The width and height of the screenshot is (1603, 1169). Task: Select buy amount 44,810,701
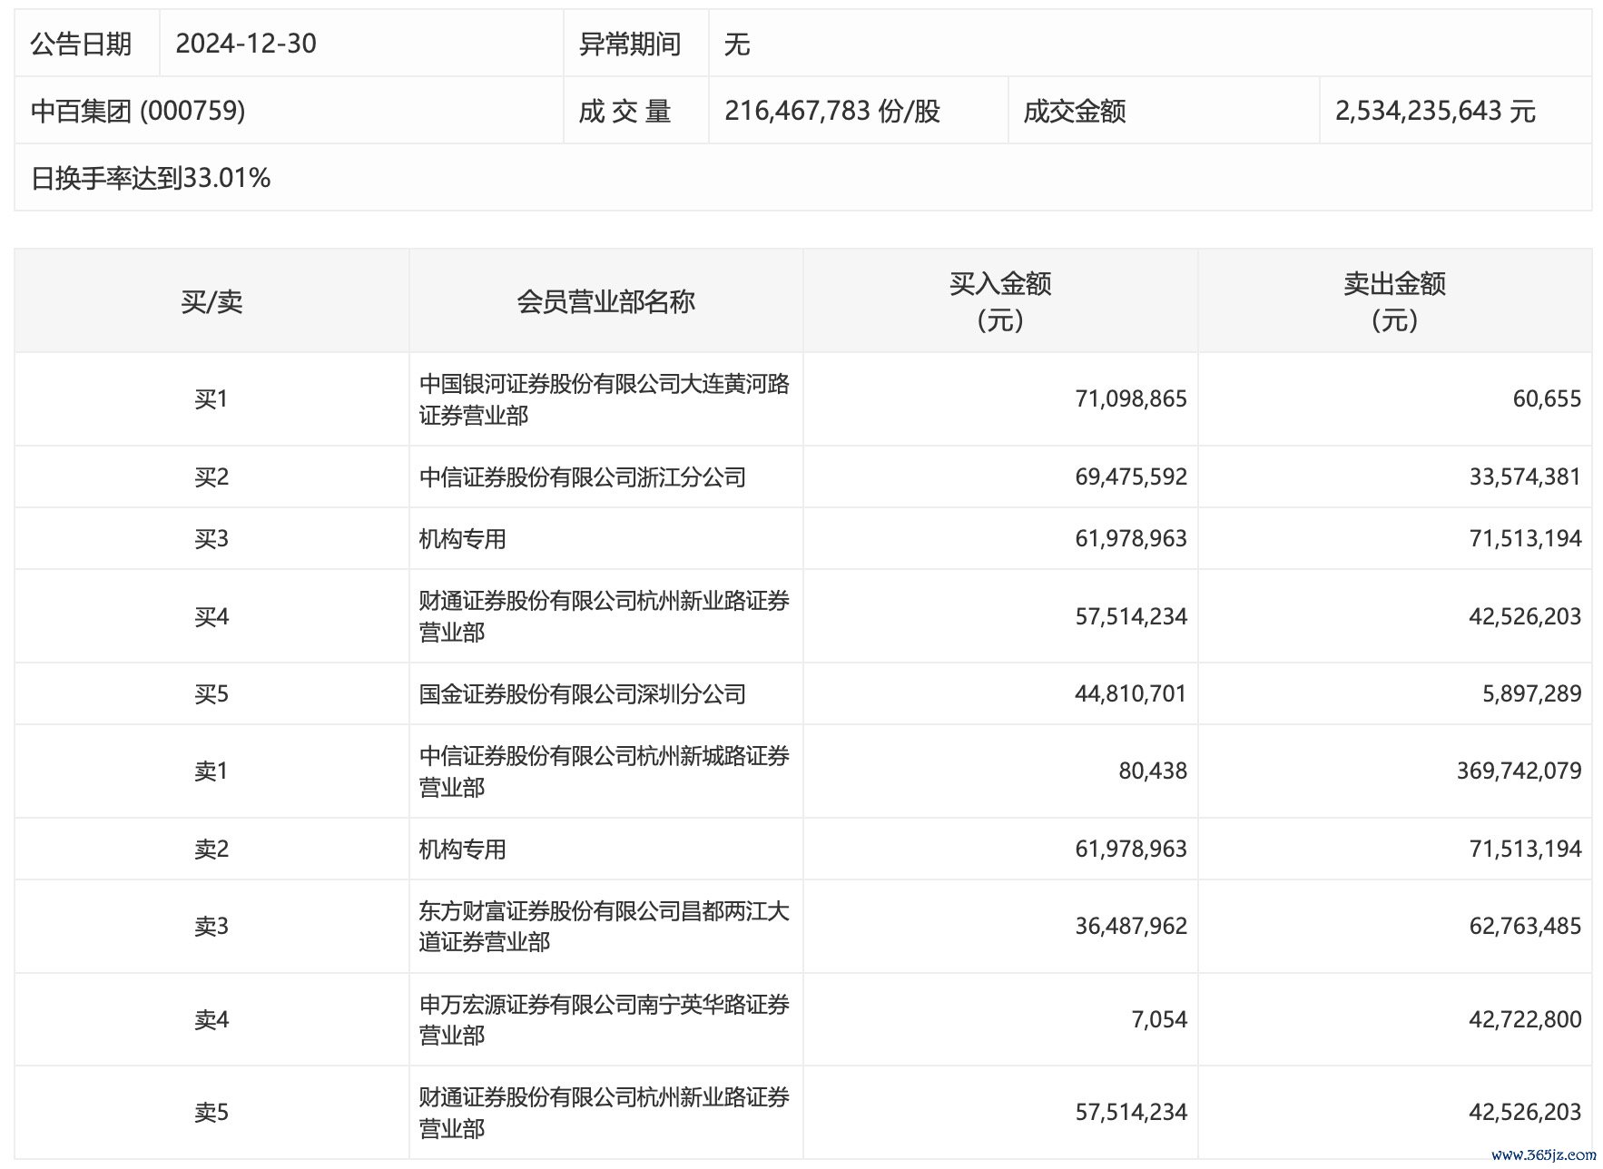(x=1131, y=693)
